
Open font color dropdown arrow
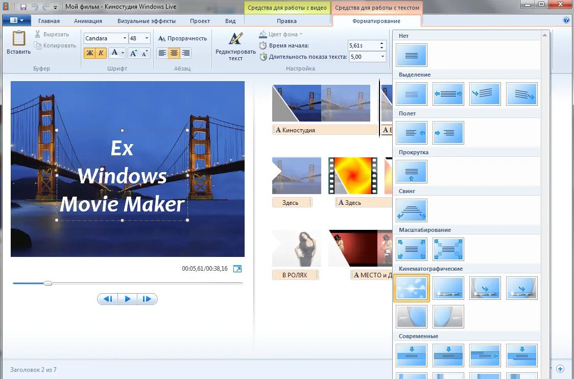[x=123, y=53]
